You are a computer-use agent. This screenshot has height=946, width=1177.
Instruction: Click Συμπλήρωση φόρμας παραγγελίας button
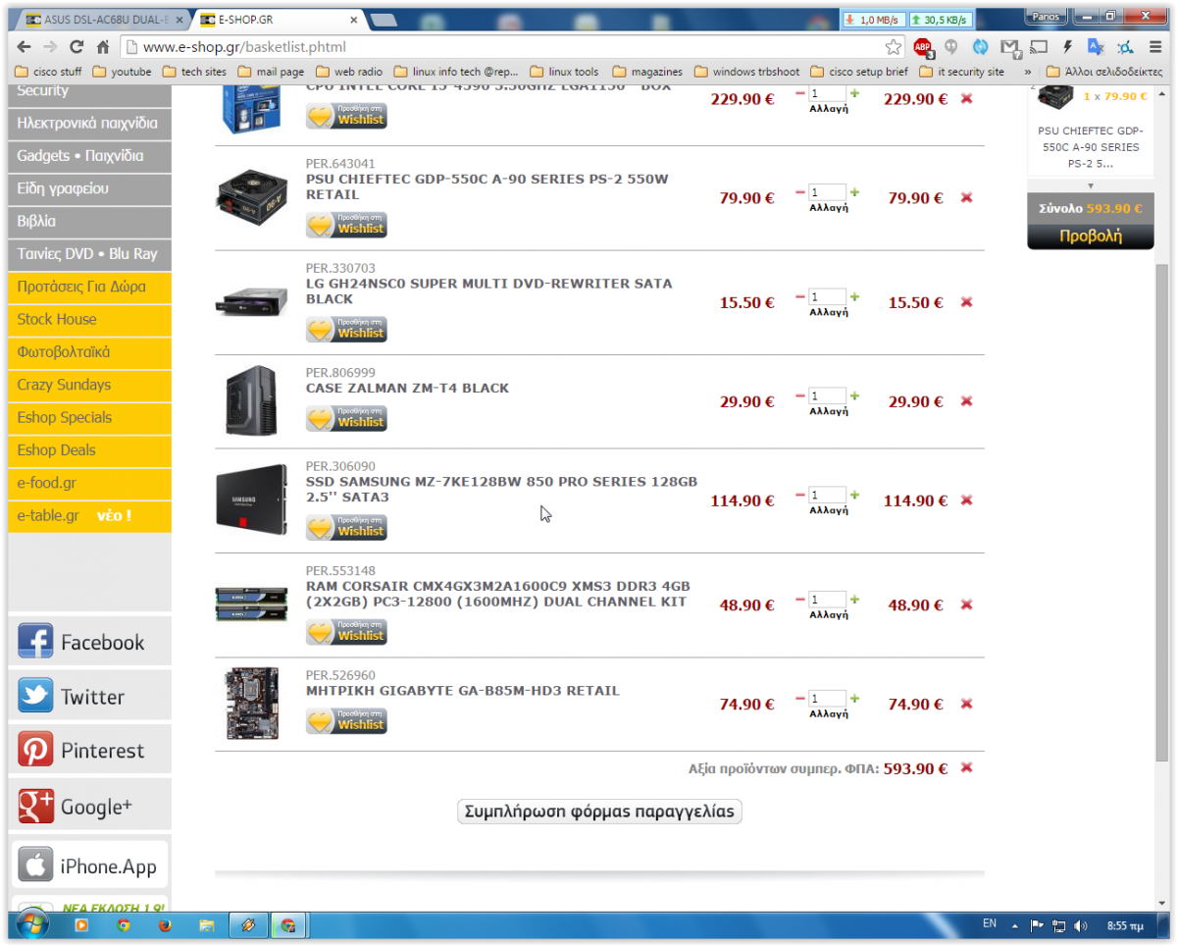[600, 812]
